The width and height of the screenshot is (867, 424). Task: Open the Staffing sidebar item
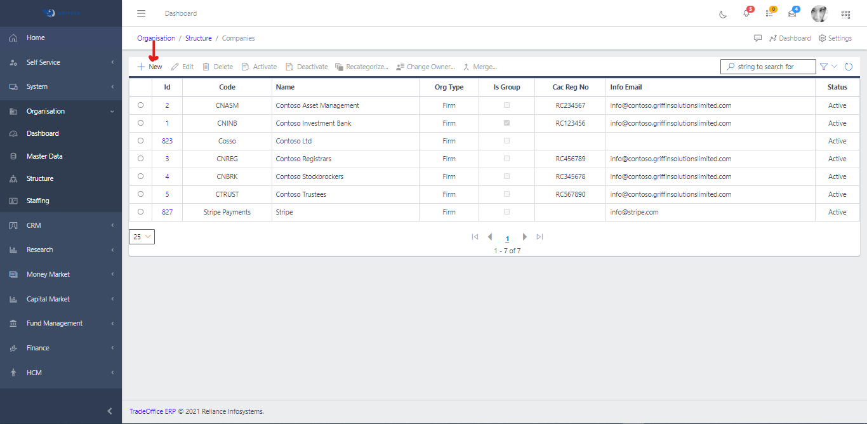point(37,201)
